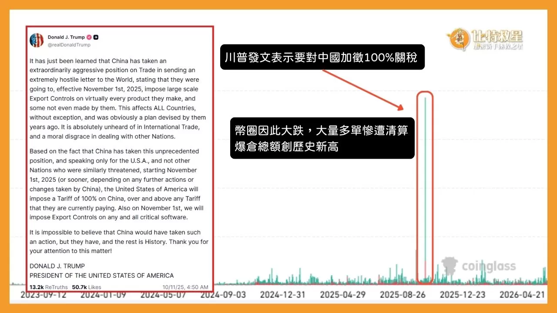This screenshot has width=557, height=313.
Task: Click the "DONALD J. TRUMP" signature line
Action: pos(57,266)
